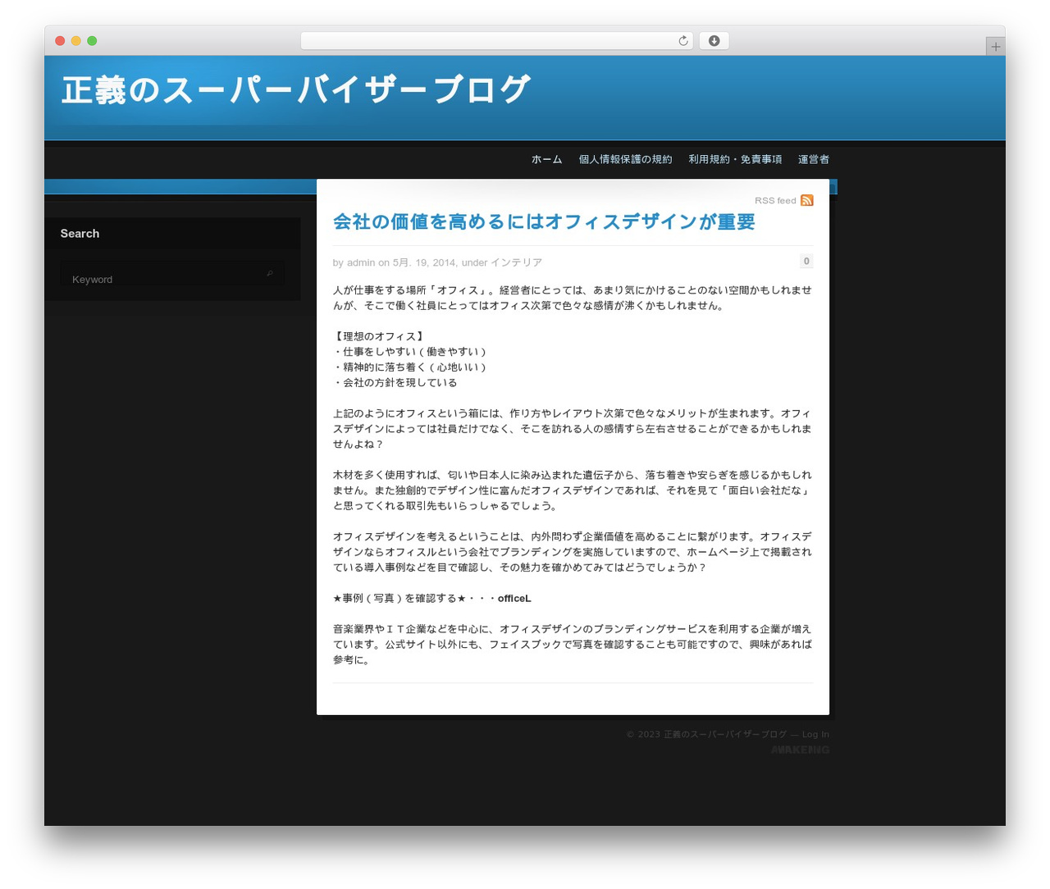Viewport: 1050px width, 889px height.
Task: Reload the page using the refresh icon
Action: click(682, 41)
